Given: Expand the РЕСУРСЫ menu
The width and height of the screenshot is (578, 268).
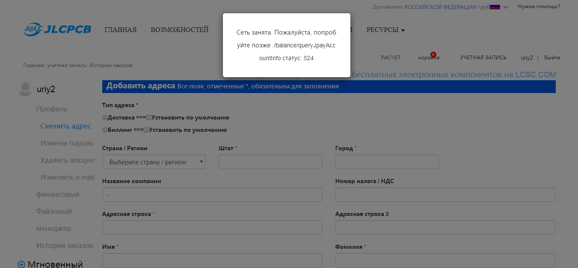Looking at the screenshot, I should [x=385, y=30].
